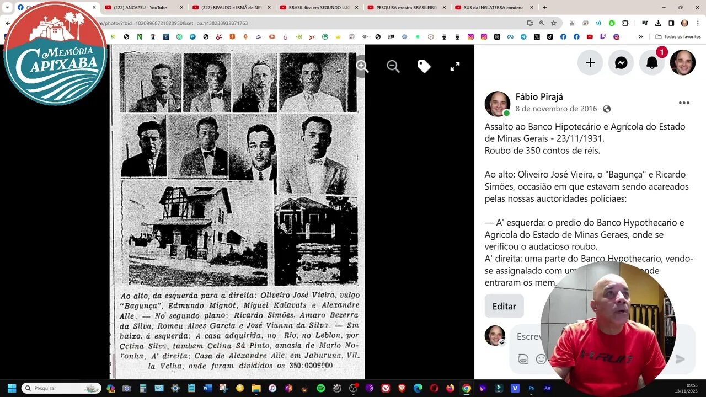This screenshot has height=397, width=706.
Task: Bookmark this page with star icon
Action: [x=554, y=23]
